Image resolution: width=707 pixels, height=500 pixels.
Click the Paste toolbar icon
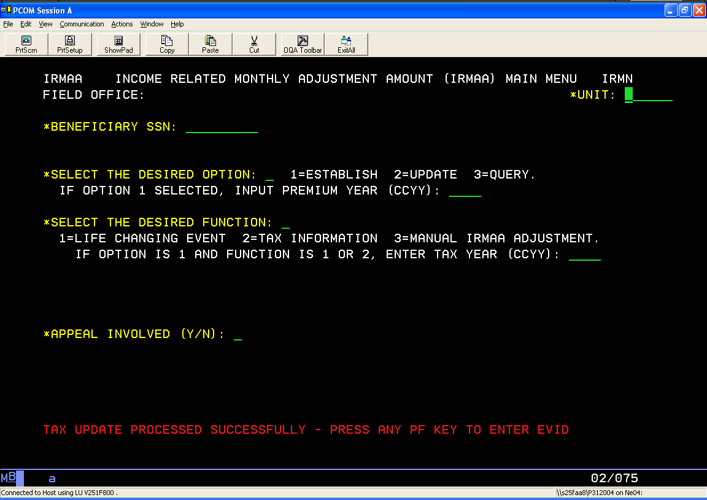(x=211, y=44)
